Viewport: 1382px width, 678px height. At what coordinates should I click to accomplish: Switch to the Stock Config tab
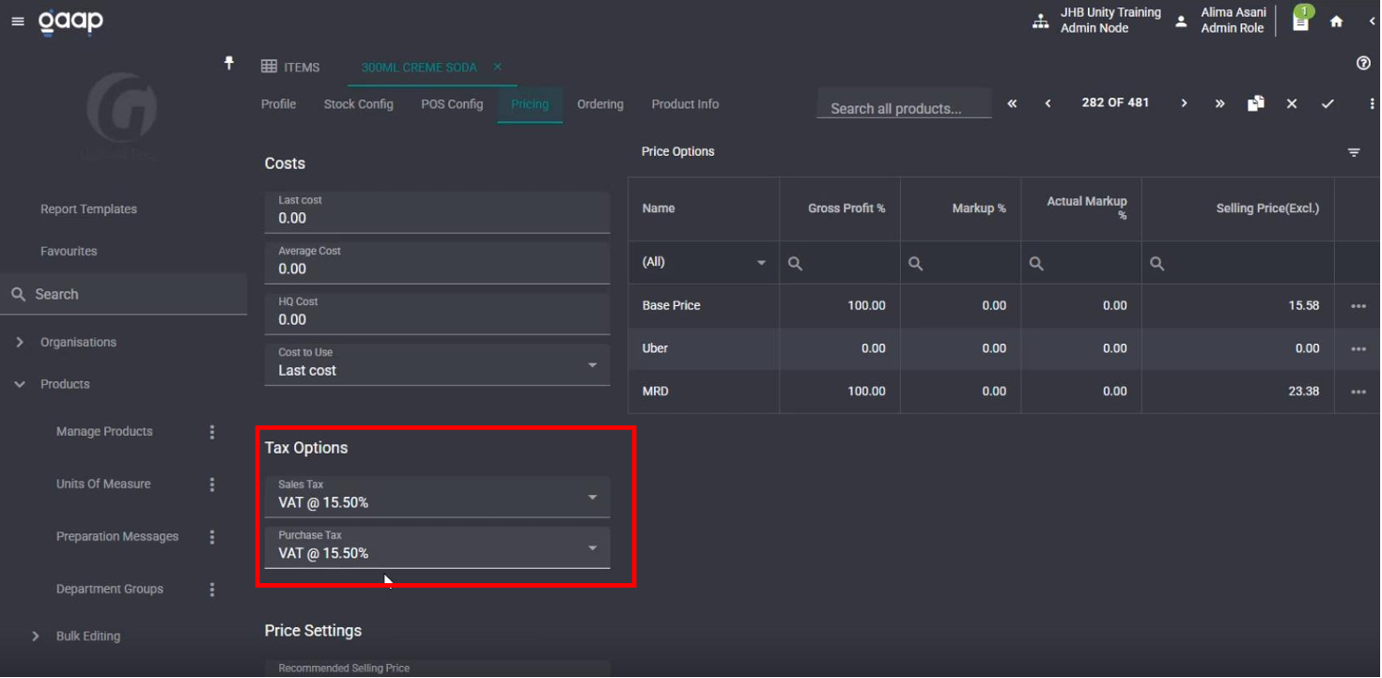359,104
